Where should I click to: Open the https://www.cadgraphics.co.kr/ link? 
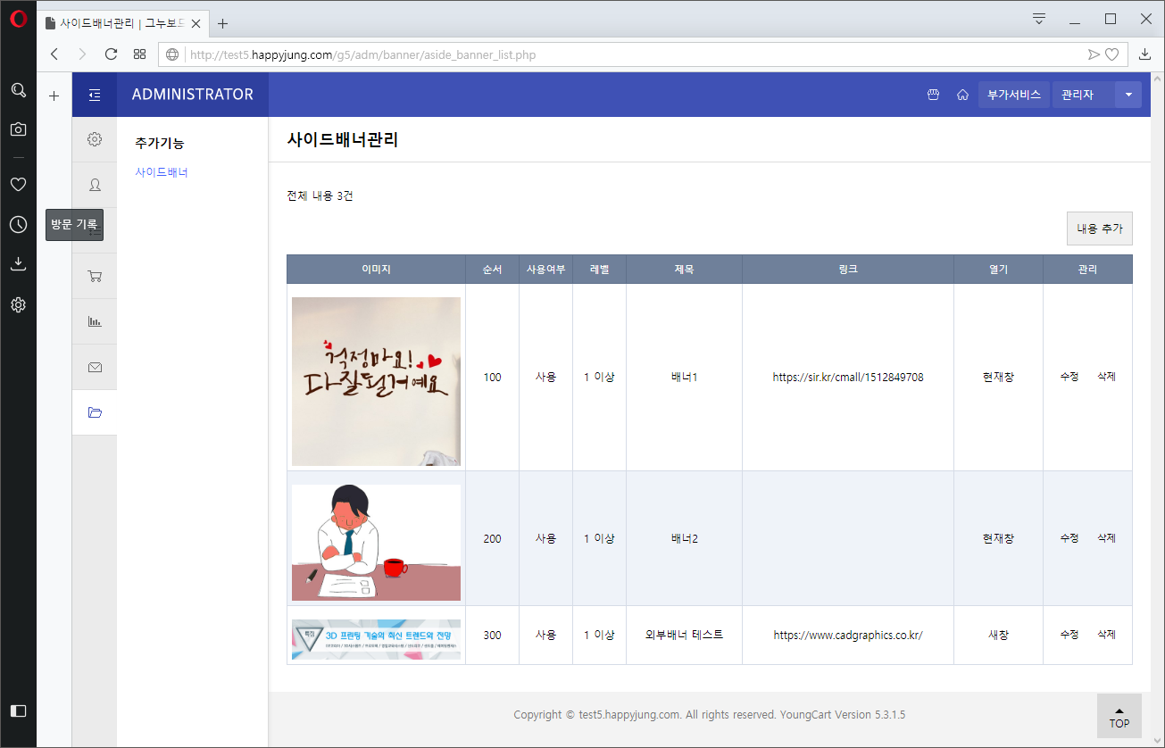(847, 635)
